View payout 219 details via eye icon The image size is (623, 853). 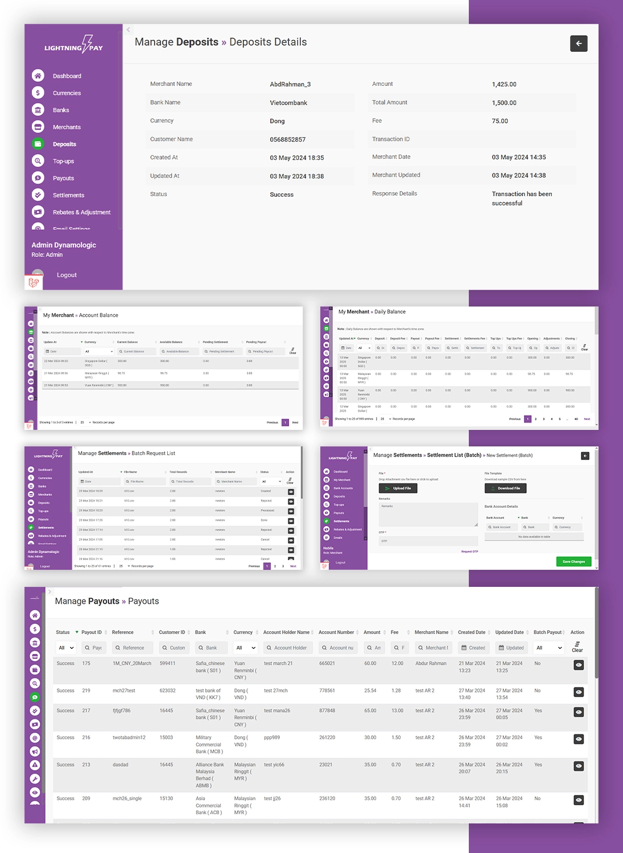tap(578, 692)
